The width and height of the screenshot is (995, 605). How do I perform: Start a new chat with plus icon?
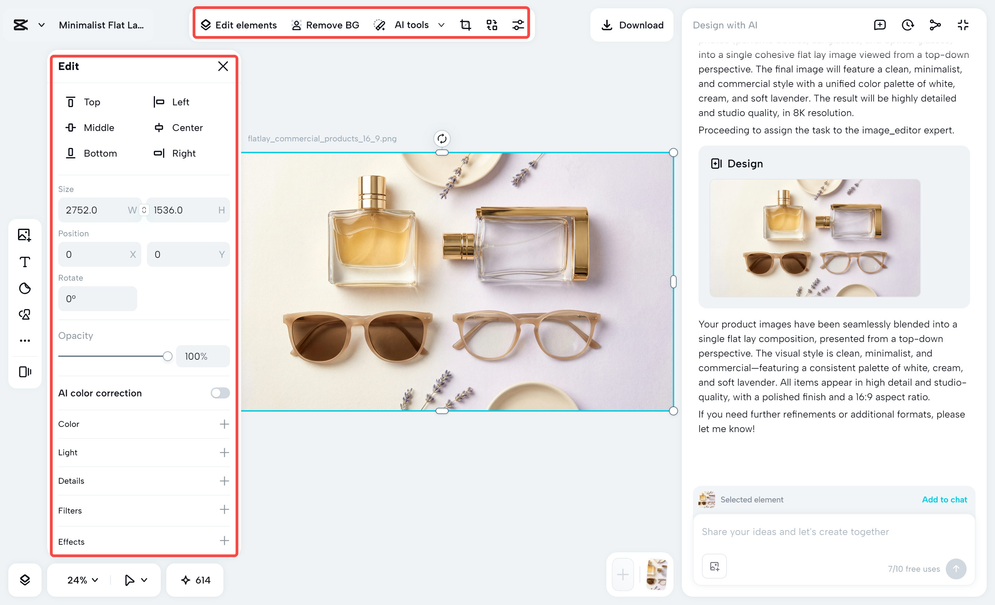880,25
